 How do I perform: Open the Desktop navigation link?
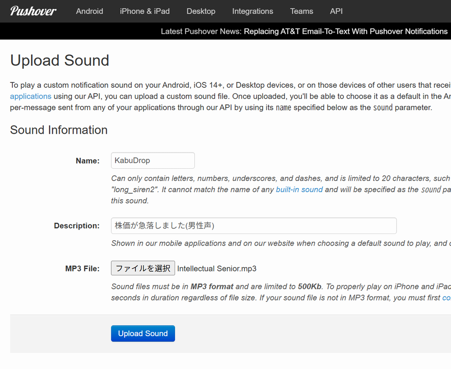[201, 11]
